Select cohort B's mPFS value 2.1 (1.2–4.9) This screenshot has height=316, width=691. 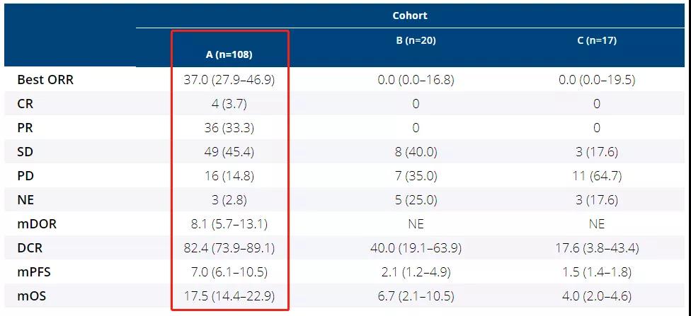416,272
